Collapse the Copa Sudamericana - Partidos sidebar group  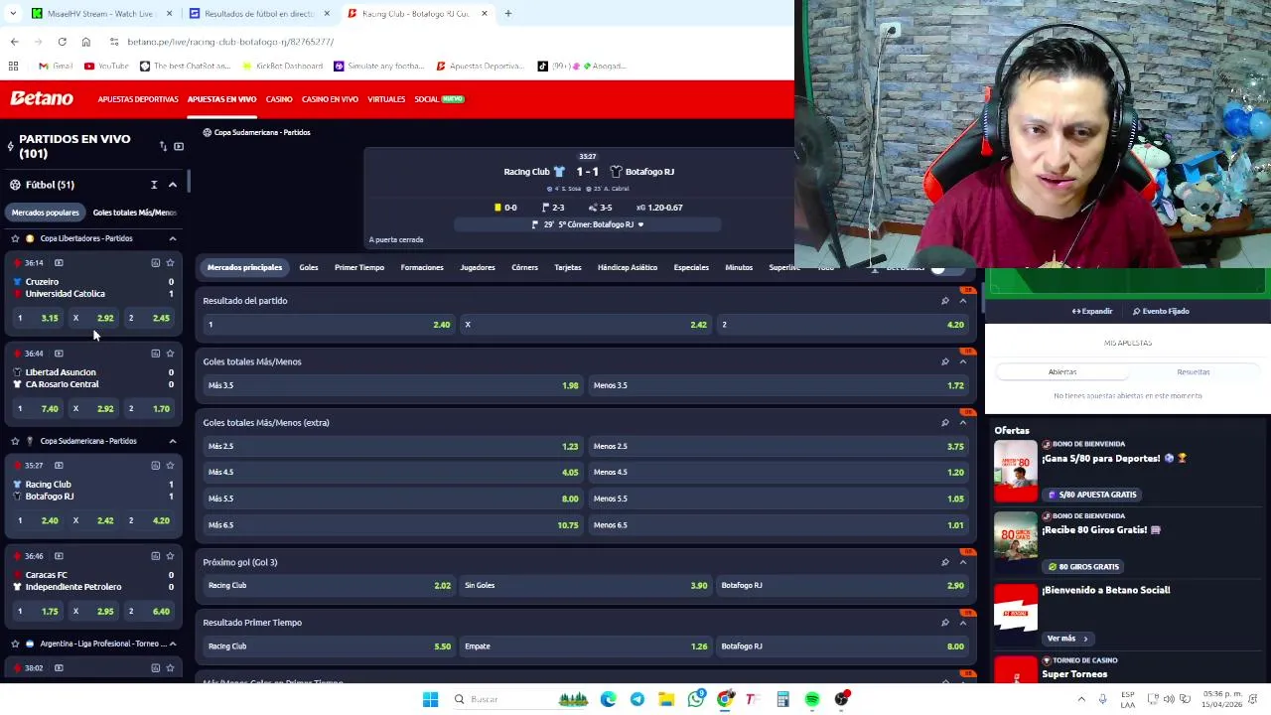[172, 441]
